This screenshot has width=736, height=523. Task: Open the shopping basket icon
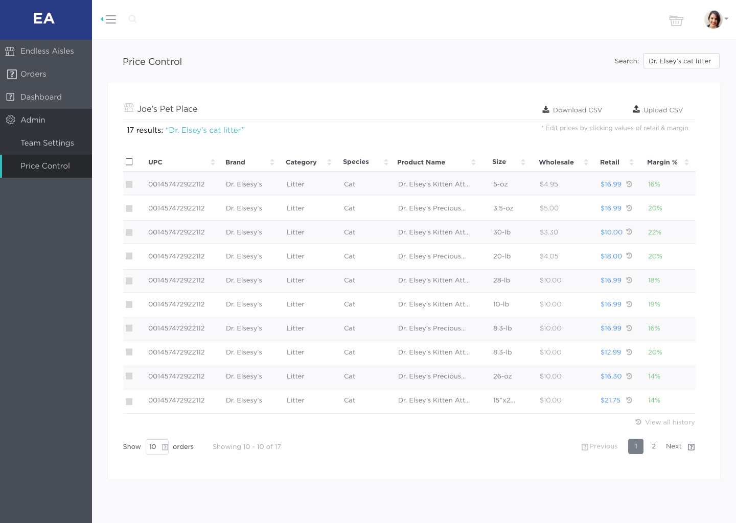(x=676, y=20)
